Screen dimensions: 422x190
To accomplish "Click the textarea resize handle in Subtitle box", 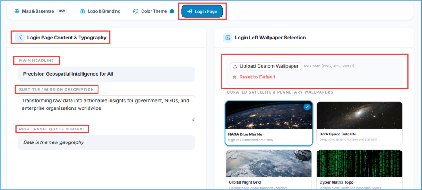I will click(x=193, y=119).
